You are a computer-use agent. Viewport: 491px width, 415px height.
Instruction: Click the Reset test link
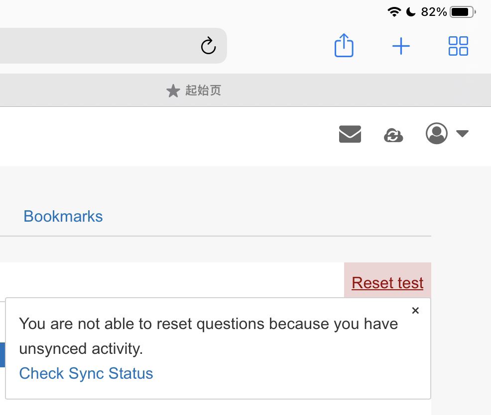coord(387,283)
